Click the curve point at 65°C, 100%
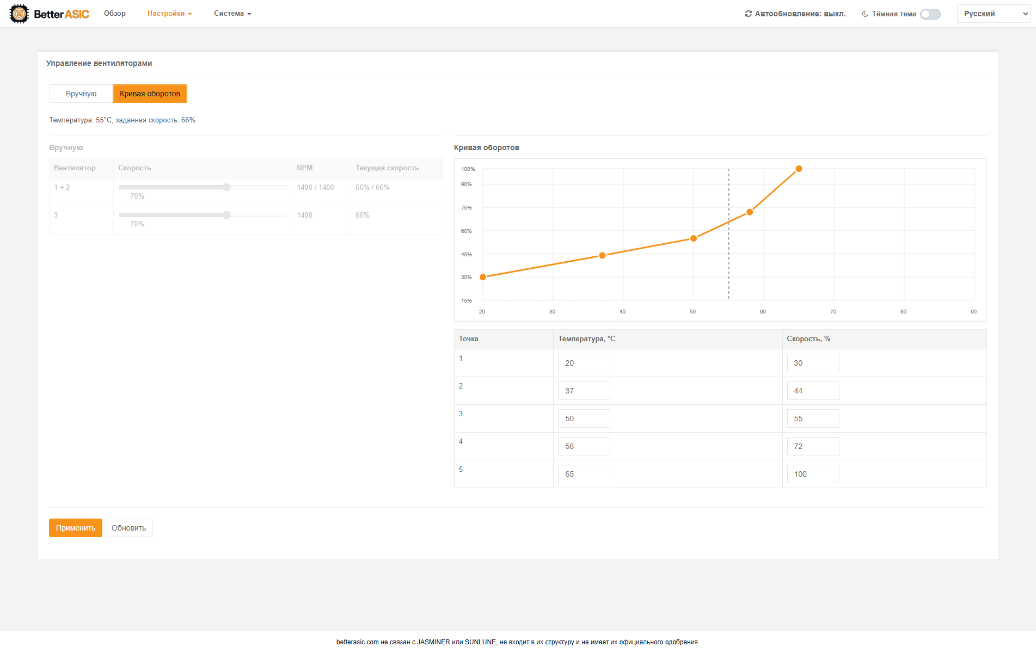Viewport: 1036px width, 653px height. [799, 169]
